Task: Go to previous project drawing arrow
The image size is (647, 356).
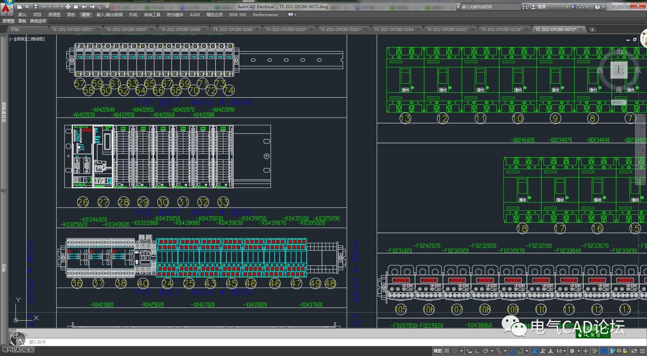Action: point(84,6)
